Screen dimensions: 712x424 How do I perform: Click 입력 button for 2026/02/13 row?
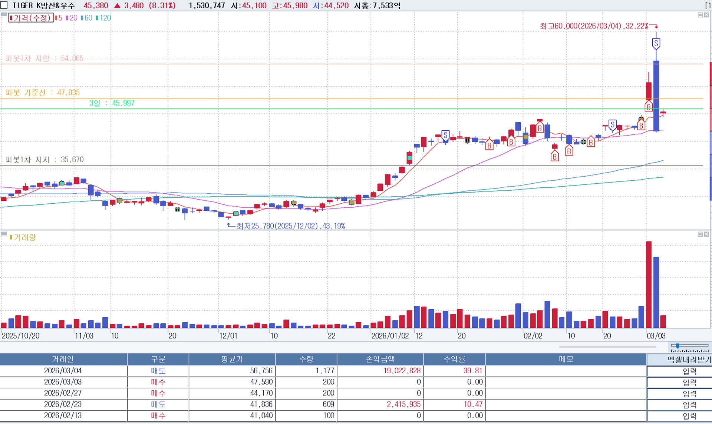tap(689, 416)
